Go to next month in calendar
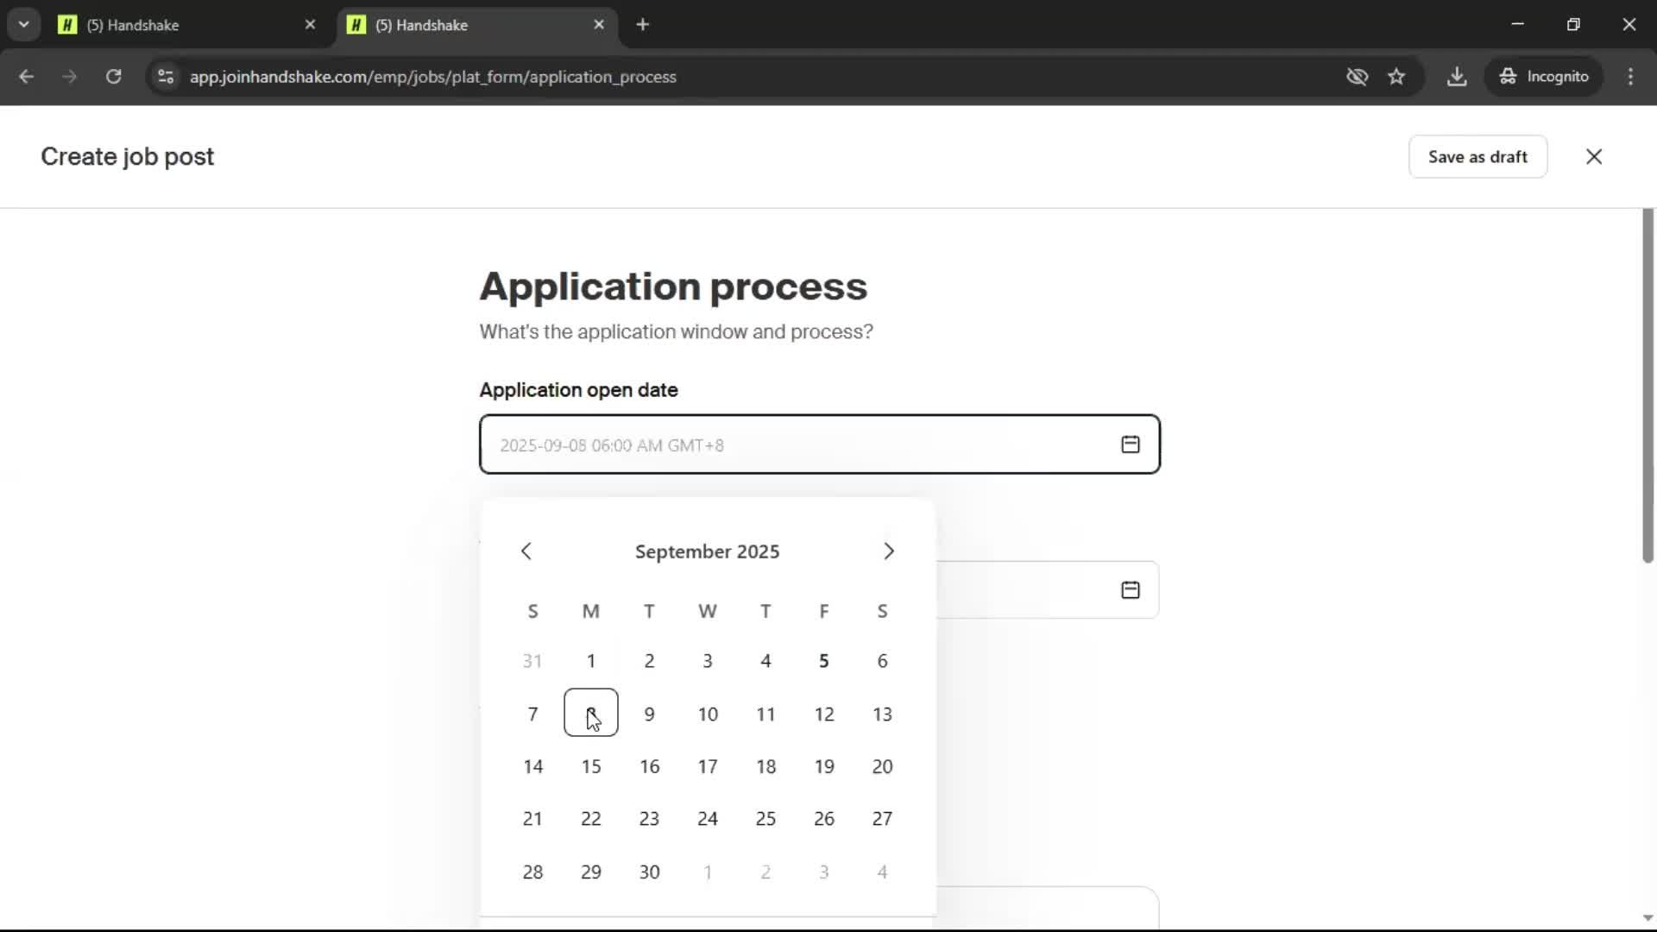 coord(889,551)
